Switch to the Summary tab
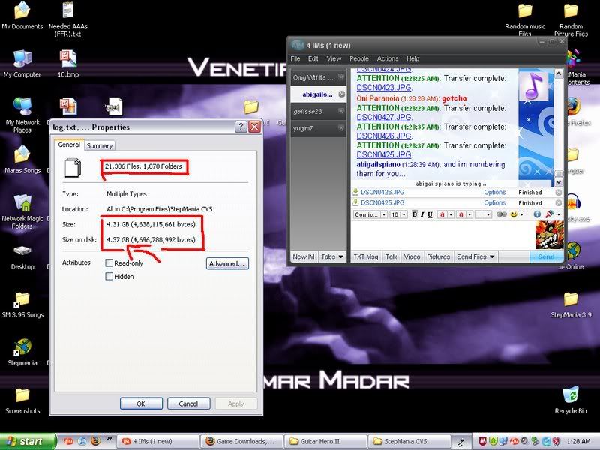 tap(99, 146)
